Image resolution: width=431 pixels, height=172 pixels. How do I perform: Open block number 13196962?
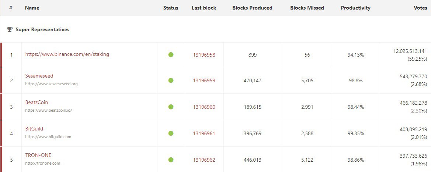tap(204, 160)
